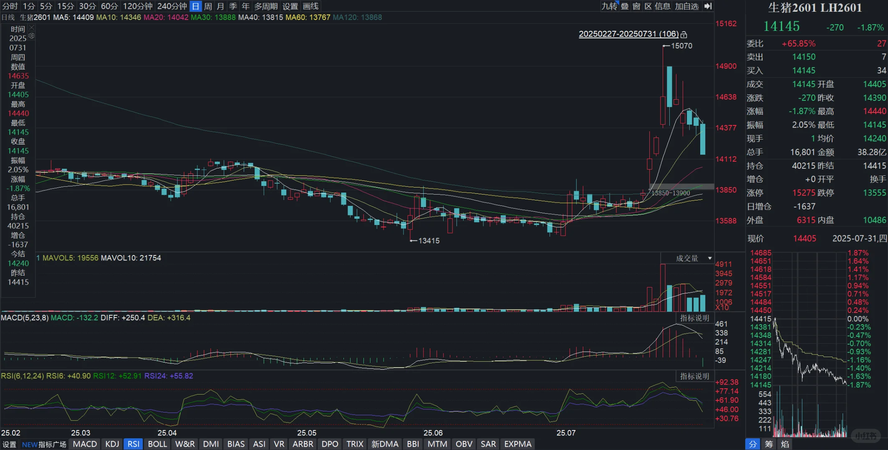This screenshot has width=888, height=450.
Task: Select the 季 quarterly period
Action: click(233, 6)
